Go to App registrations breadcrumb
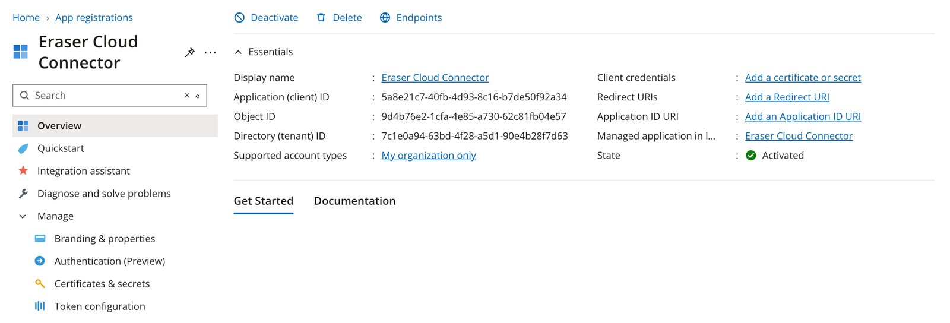The width and height of the screenshot is (950, 323). point(94,18)
